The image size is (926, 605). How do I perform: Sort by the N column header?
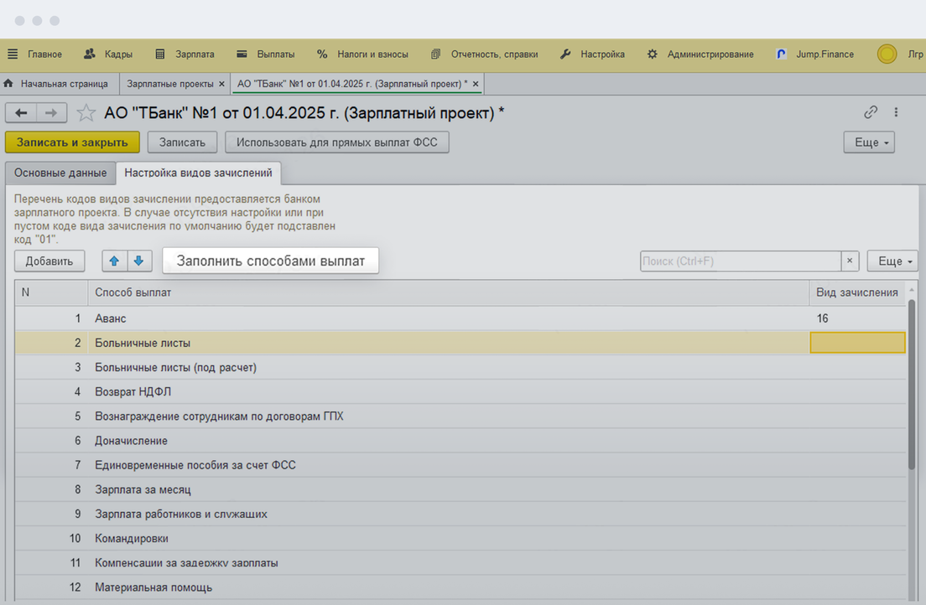(51, 292)
